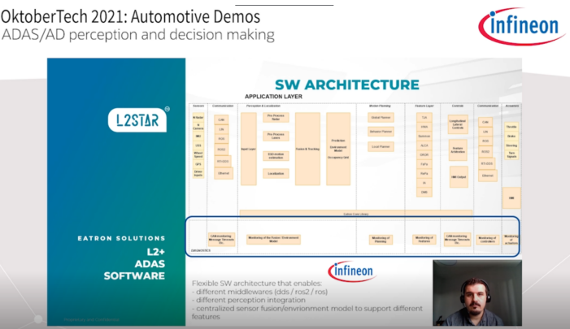570x329 pixels.
Task: Click the 'Local Planner' box
Action: [x=381, y=147]
